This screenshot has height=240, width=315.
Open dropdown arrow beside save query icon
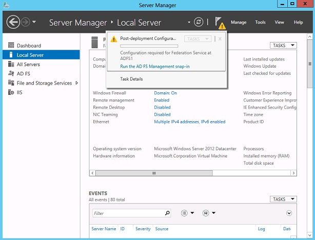point(213,213)
